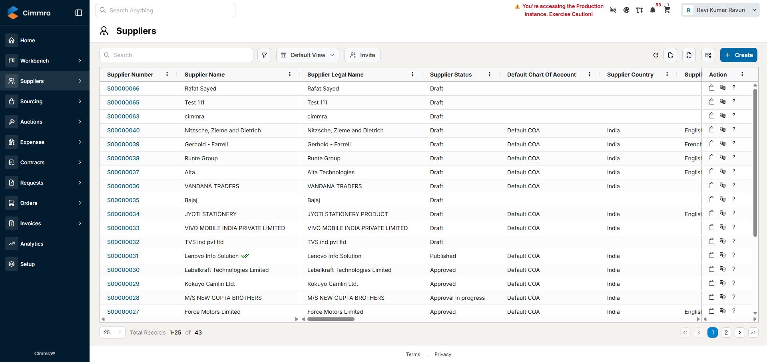Change the page size 25 selector

[112, 332]
